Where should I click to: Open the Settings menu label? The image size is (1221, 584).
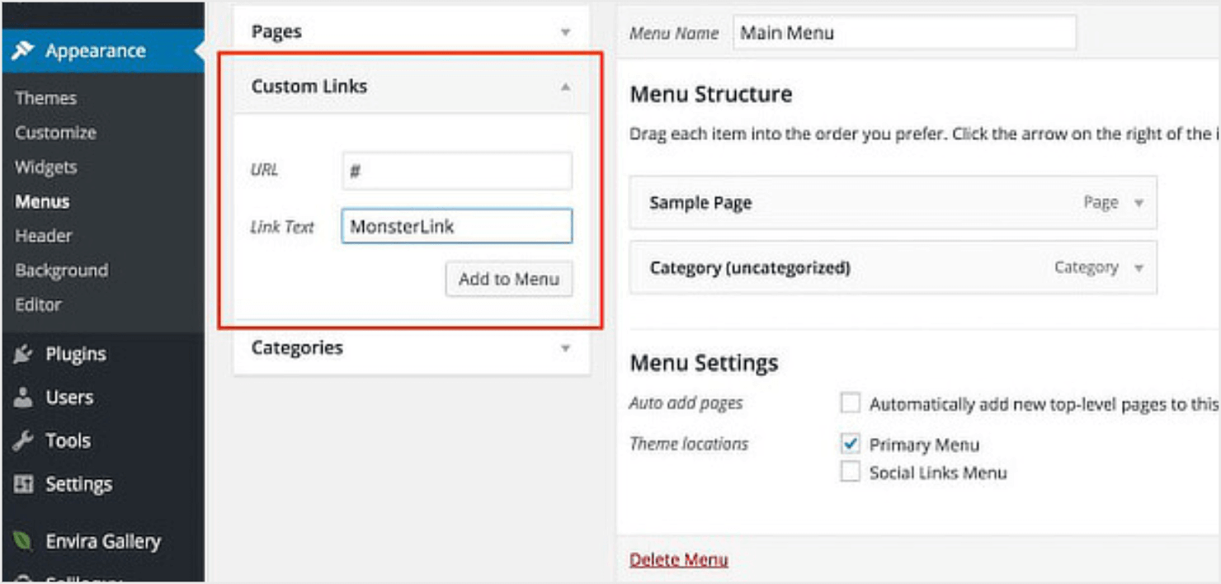point(78,484)
